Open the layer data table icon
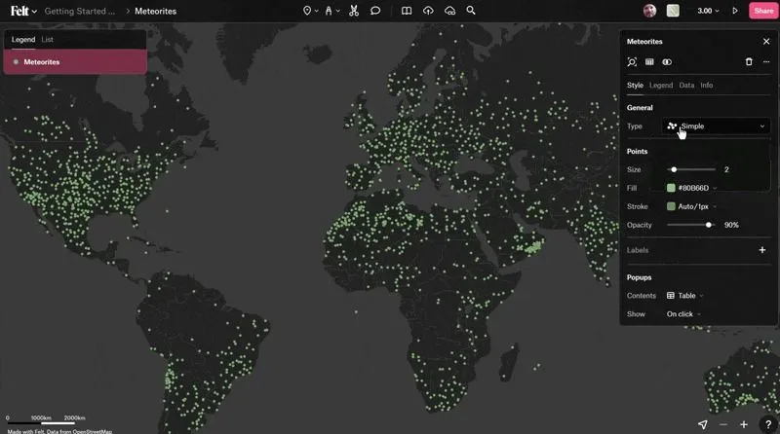The image size is (780, 434). coord(649,62)
